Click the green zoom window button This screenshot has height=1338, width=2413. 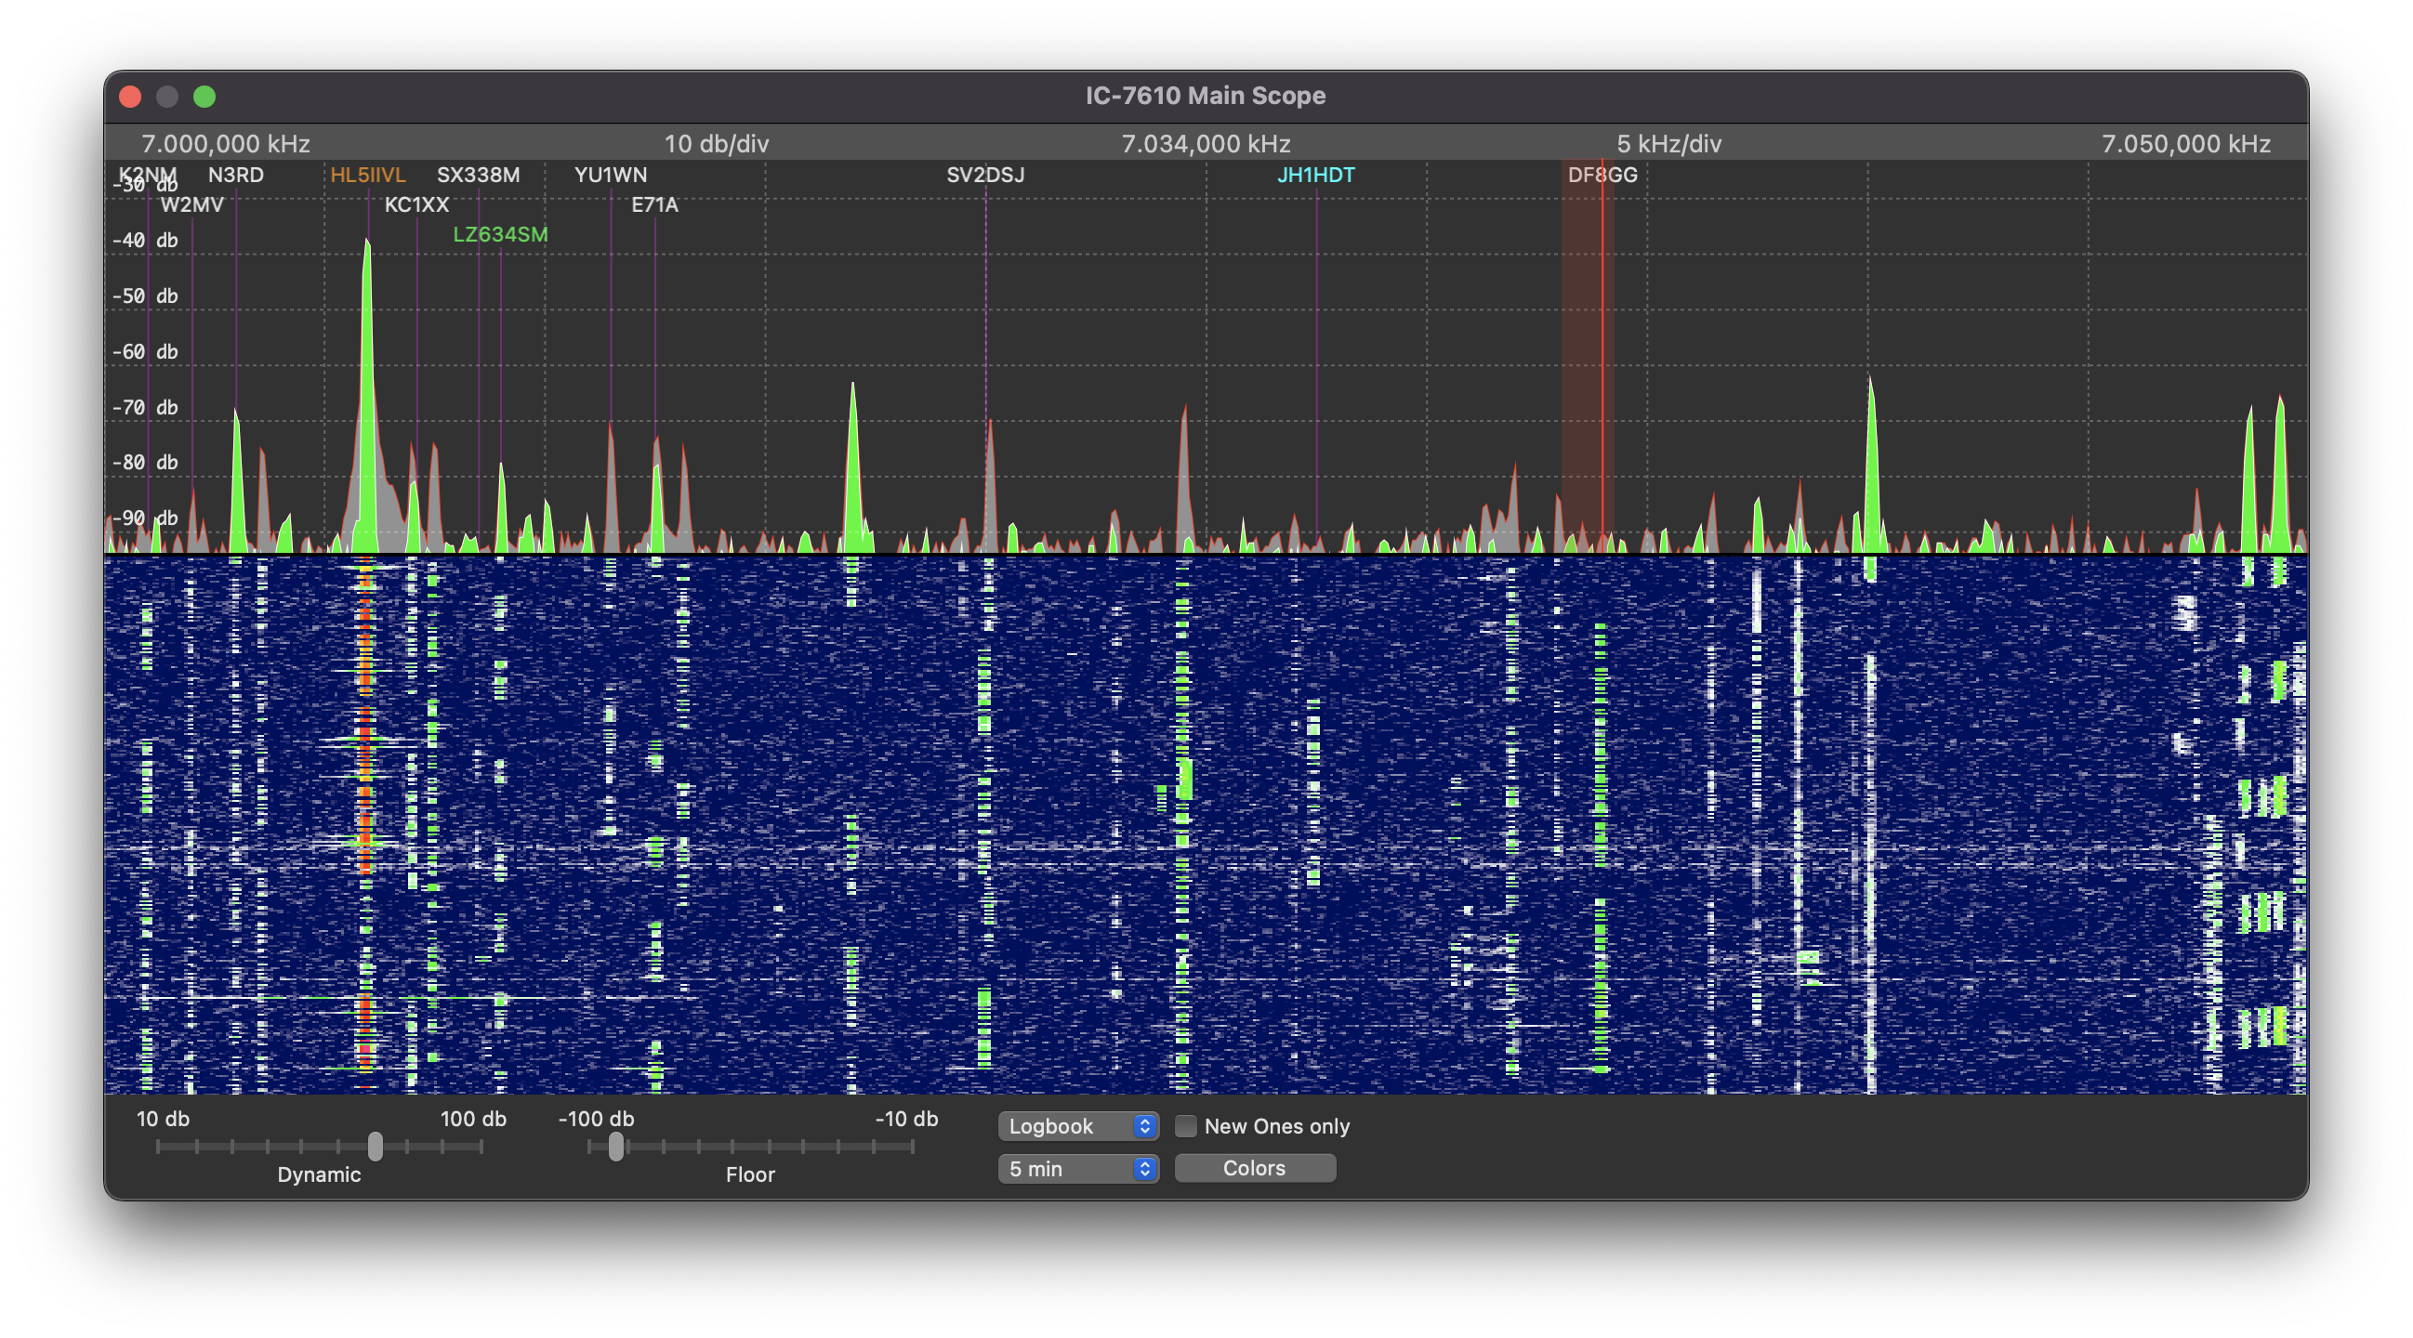[204, 97]
